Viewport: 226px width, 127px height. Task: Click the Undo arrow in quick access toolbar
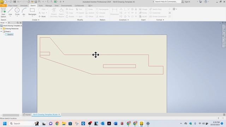18,2
